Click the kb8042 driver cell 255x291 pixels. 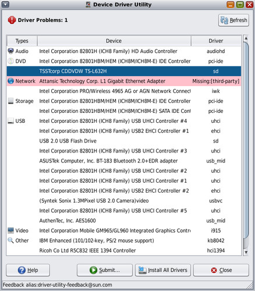216,240
